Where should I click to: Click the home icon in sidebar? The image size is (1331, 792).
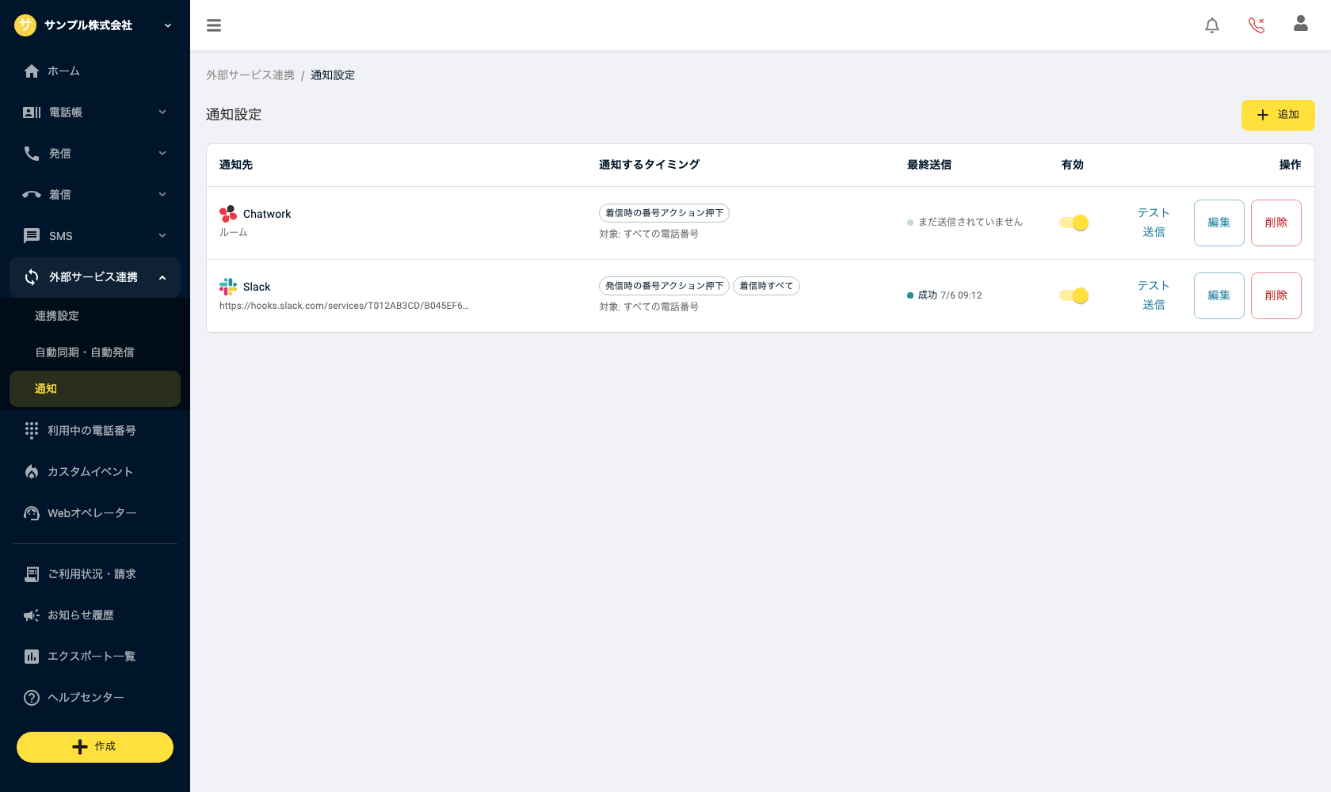click(x=32, y=71)
